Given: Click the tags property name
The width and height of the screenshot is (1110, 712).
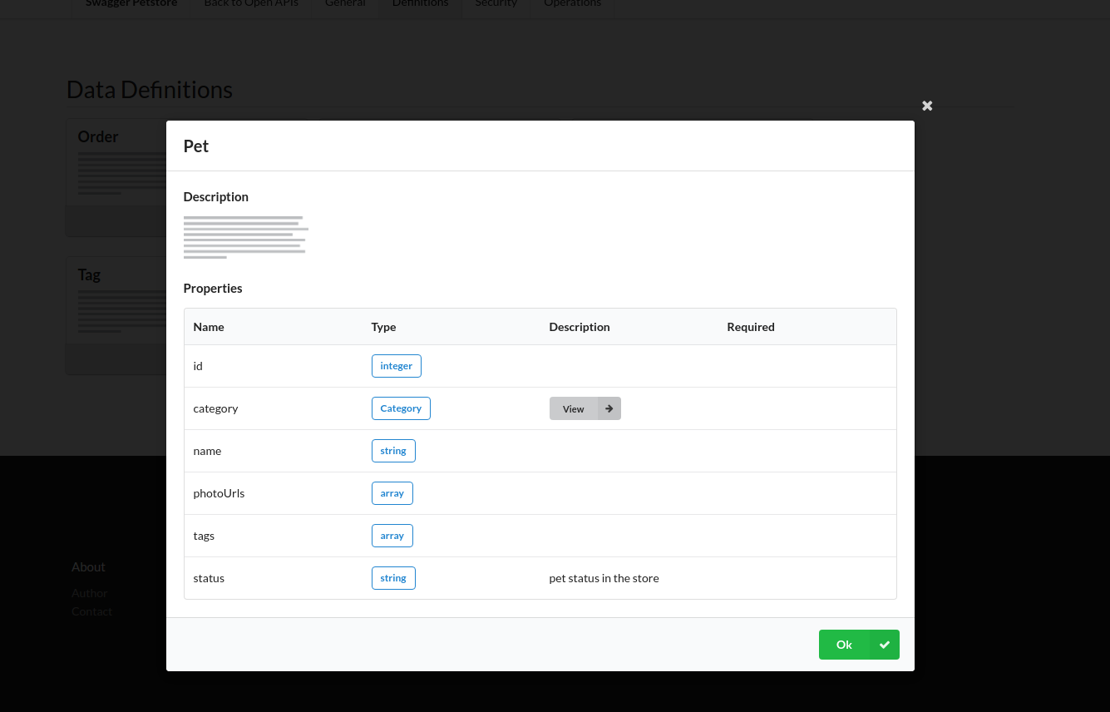Looking at the screenshot, I should [204, 536].
